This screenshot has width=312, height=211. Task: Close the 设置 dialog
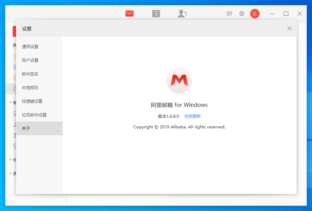tap(289, 28)
